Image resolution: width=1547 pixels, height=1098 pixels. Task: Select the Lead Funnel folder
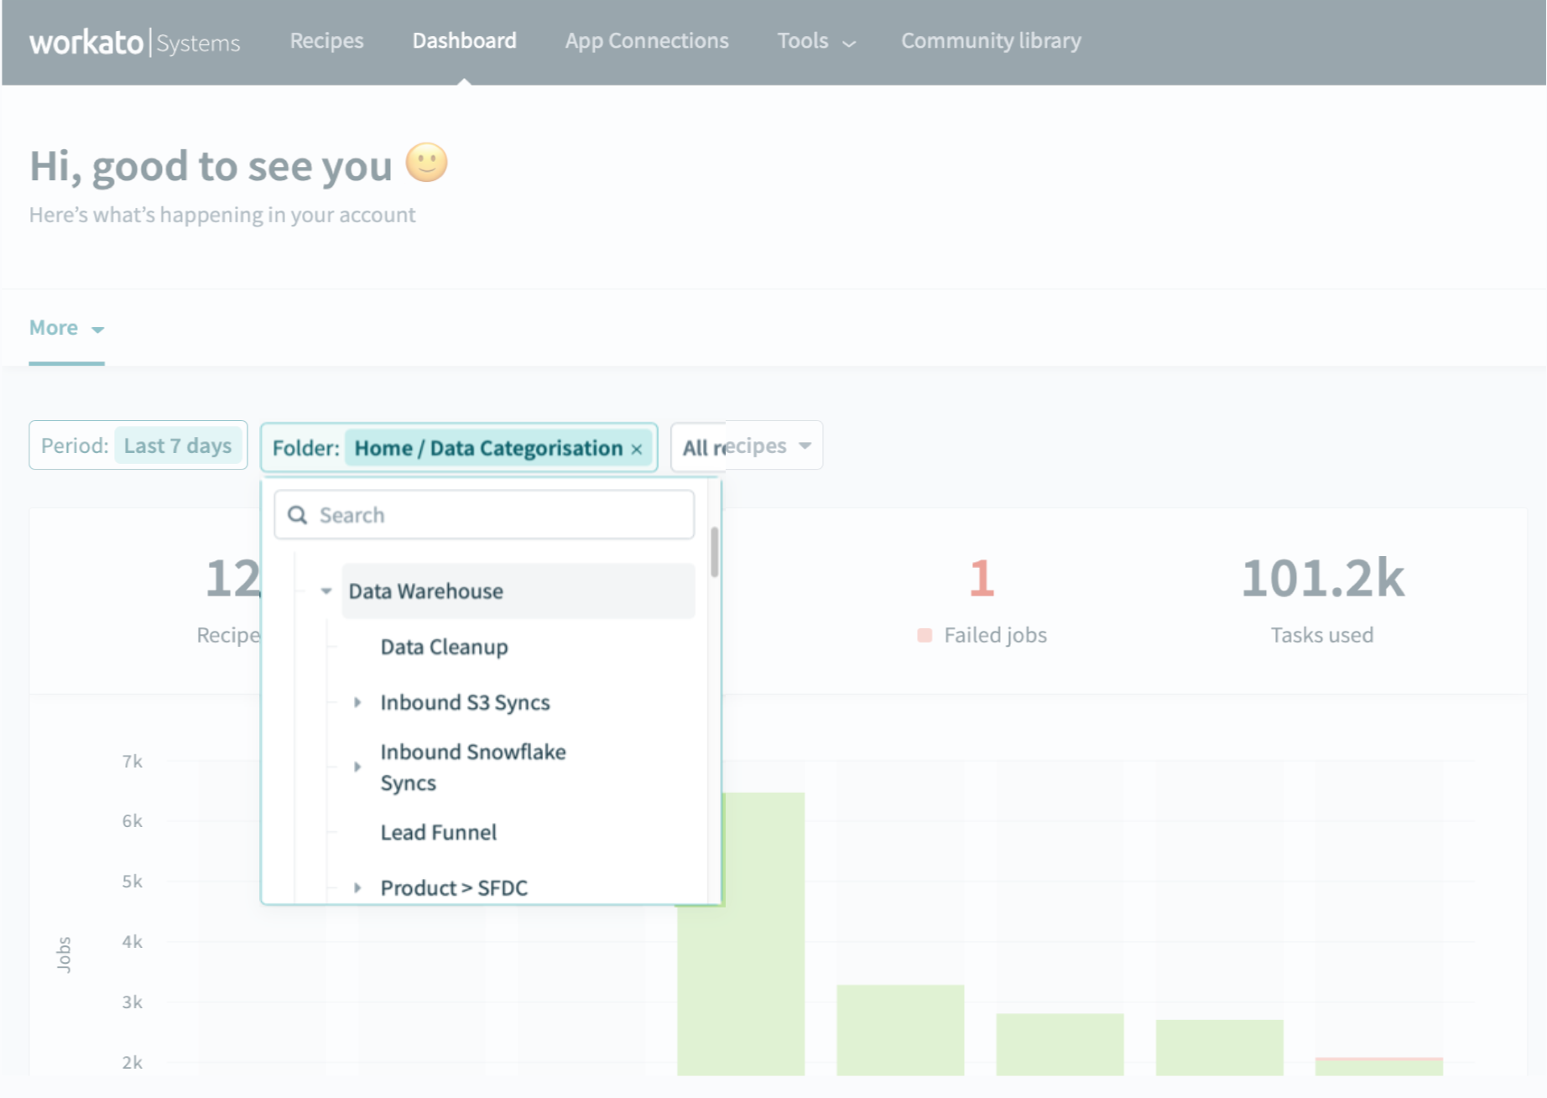(x=438, y=832)
